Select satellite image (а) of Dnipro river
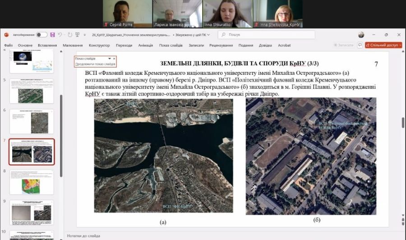The height and width of the screenshot is (240, 406). 163,155
